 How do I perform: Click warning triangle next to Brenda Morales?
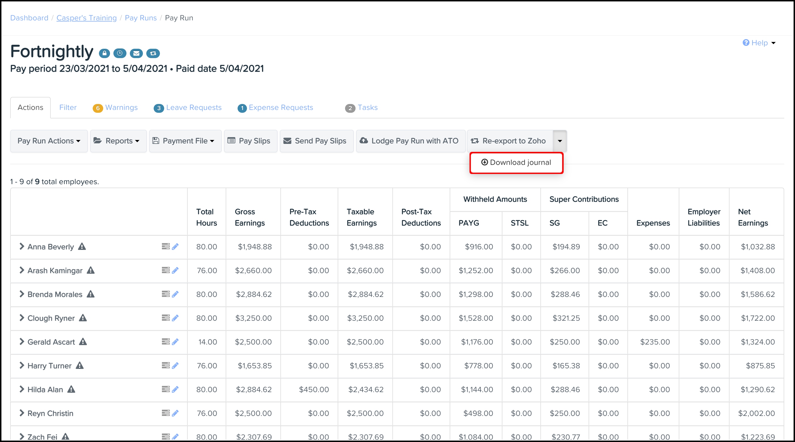pyautogui.click(x=90, y=294)
